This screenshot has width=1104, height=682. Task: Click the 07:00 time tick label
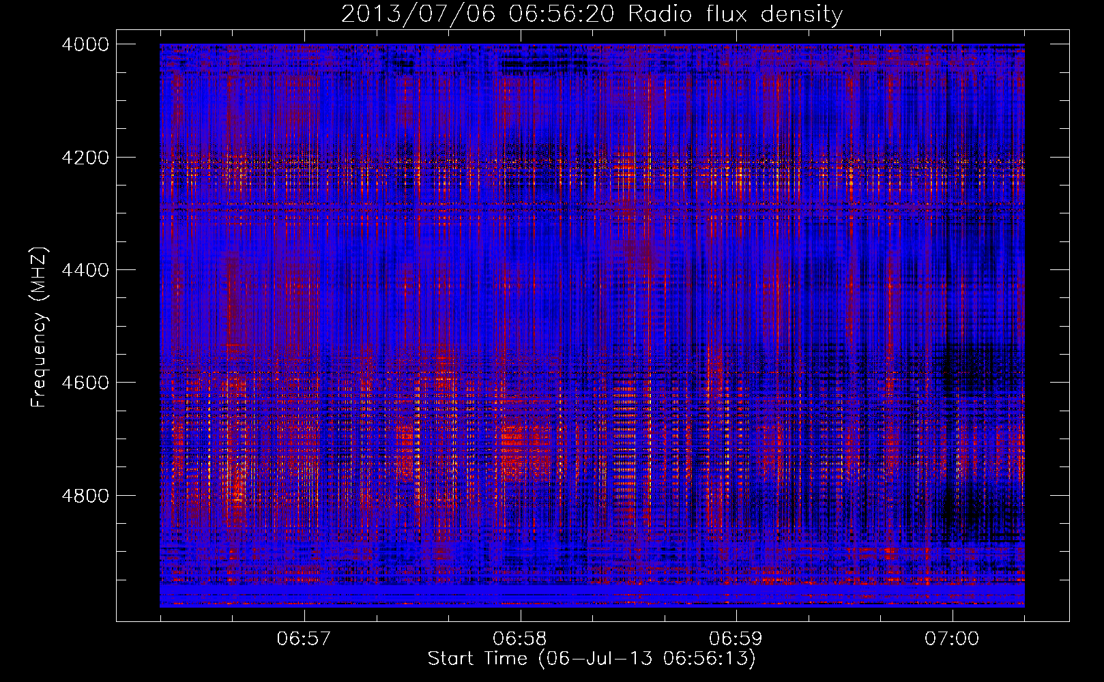coord(952,639)
